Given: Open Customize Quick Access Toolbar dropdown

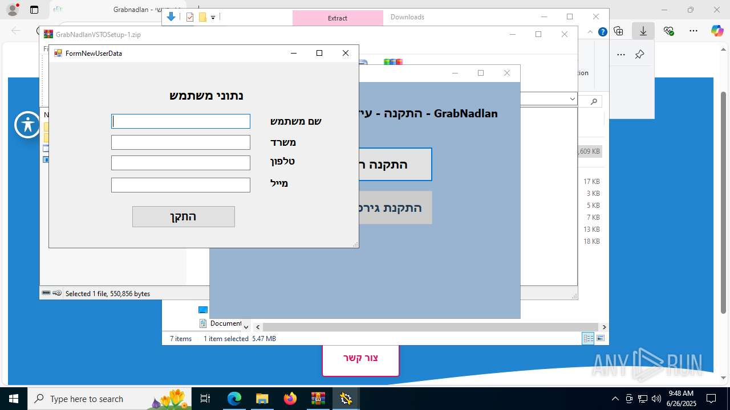Looking at the screenshot, I should point(213,18).
